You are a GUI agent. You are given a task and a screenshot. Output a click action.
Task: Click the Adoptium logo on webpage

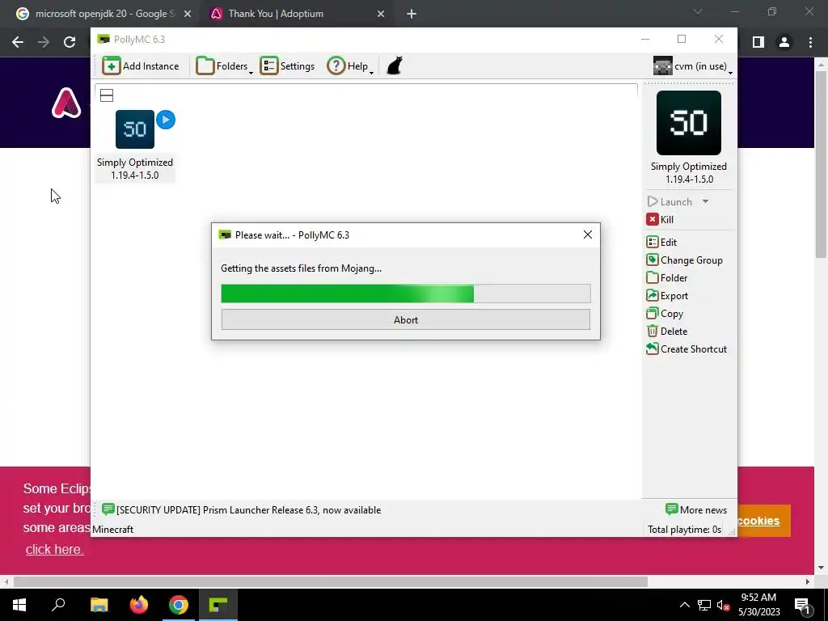click(x=66, y=103)
